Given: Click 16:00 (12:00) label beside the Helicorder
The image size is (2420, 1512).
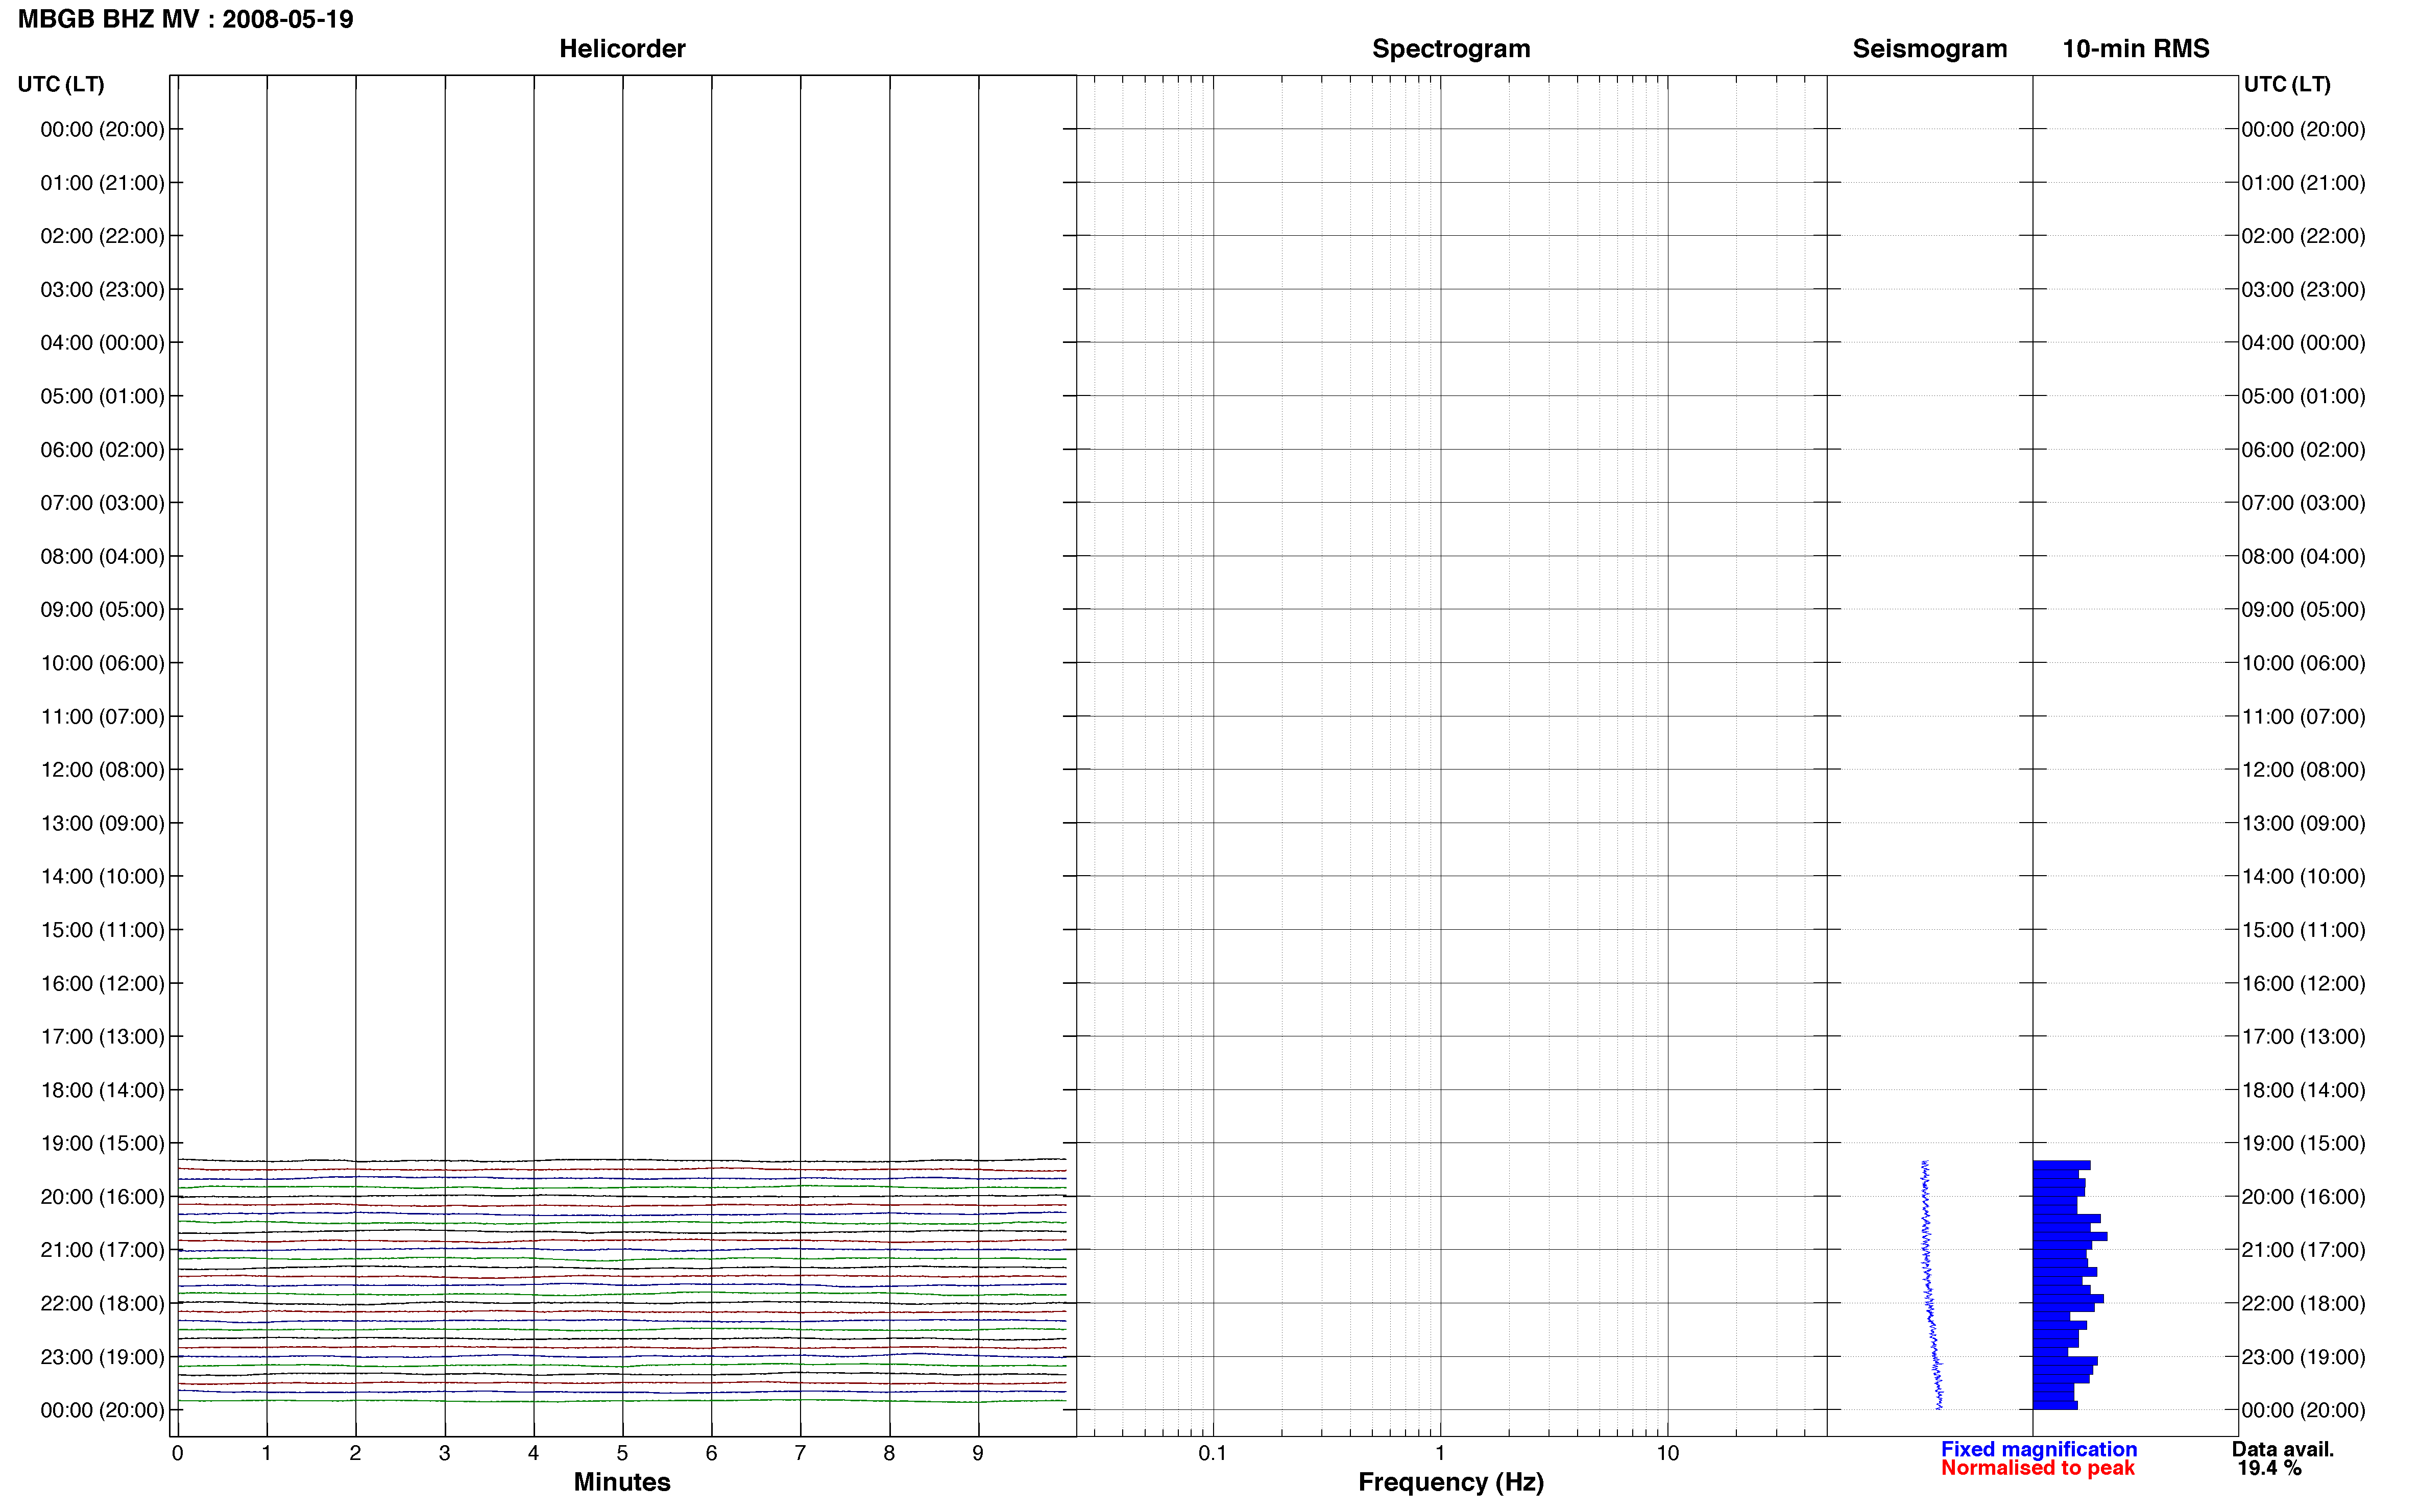Looking at the screenshot, I should (x=102, y=984).
